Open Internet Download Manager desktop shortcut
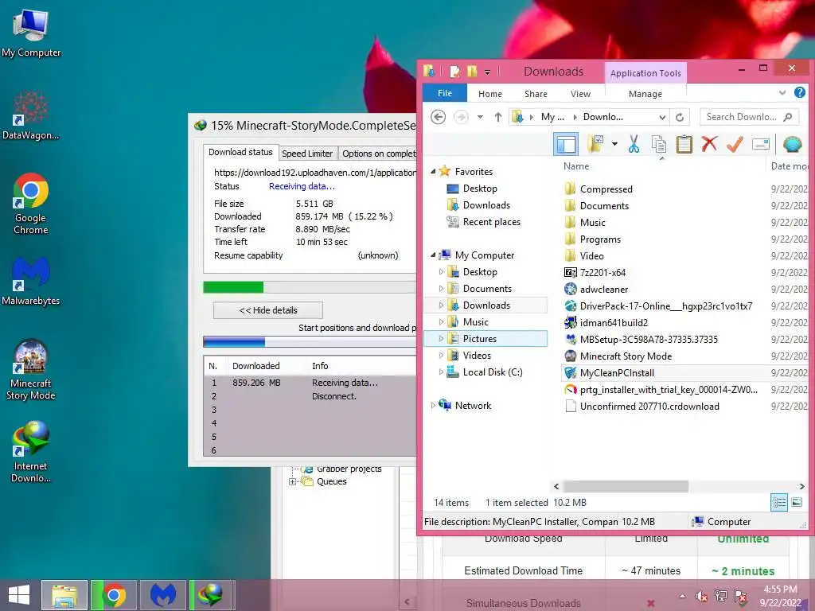 (31, 452)
